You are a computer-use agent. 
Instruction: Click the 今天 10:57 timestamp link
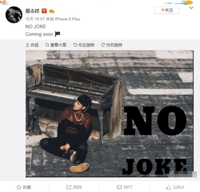(x=35, y=19)
